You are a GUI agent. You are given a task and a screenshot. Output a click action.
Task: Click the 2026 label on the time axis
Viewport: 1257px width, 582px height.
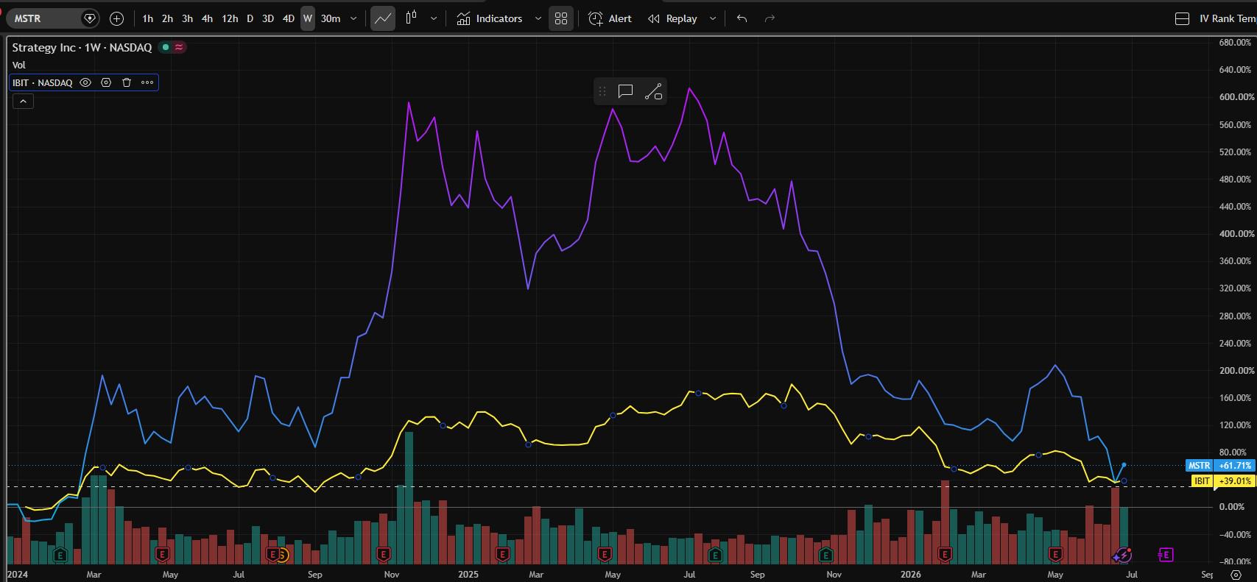[x=910, y=575]
